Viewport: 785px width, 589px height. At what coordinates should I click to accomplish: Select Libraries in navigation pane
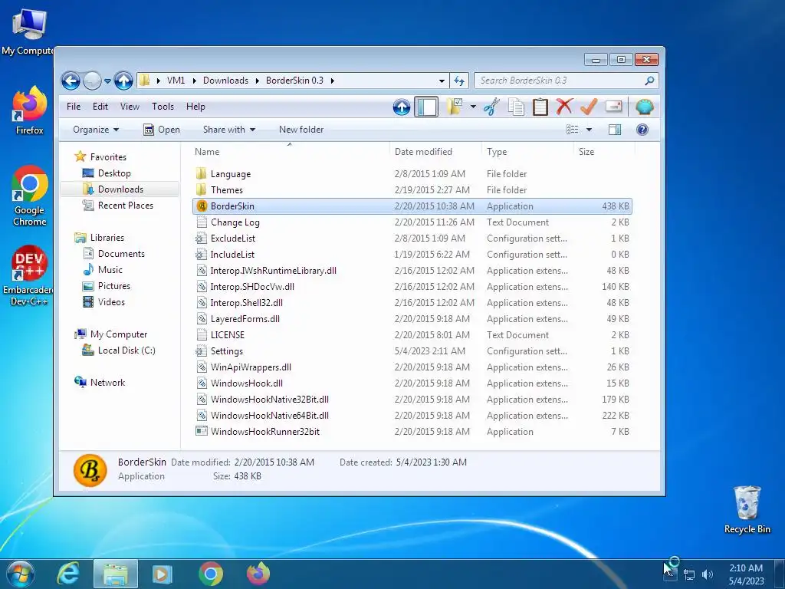tap(107, 238)
